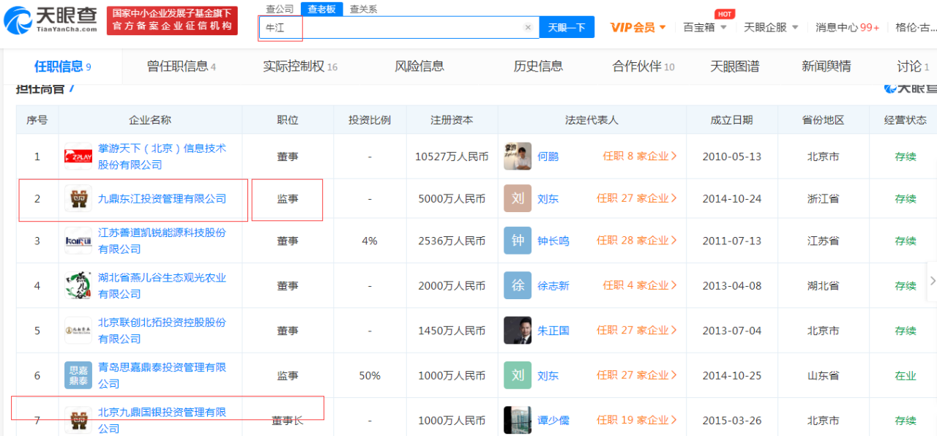Click the right arrow at the table edge

pyautogui.click(x=932, y=280)
